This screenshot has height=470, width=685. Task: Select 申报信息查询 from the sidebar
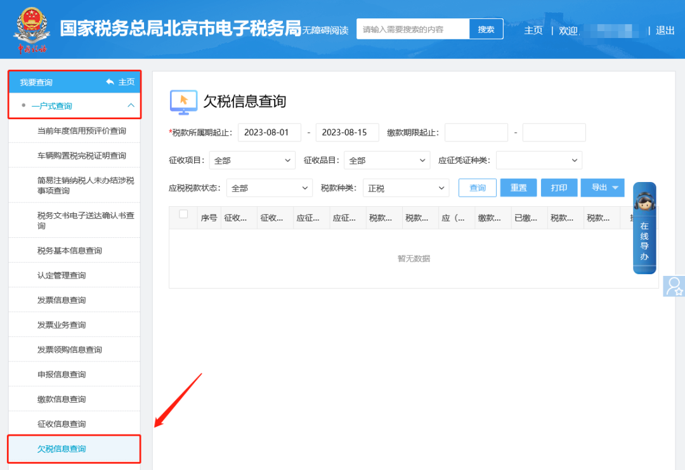click(x=61, y=374)
